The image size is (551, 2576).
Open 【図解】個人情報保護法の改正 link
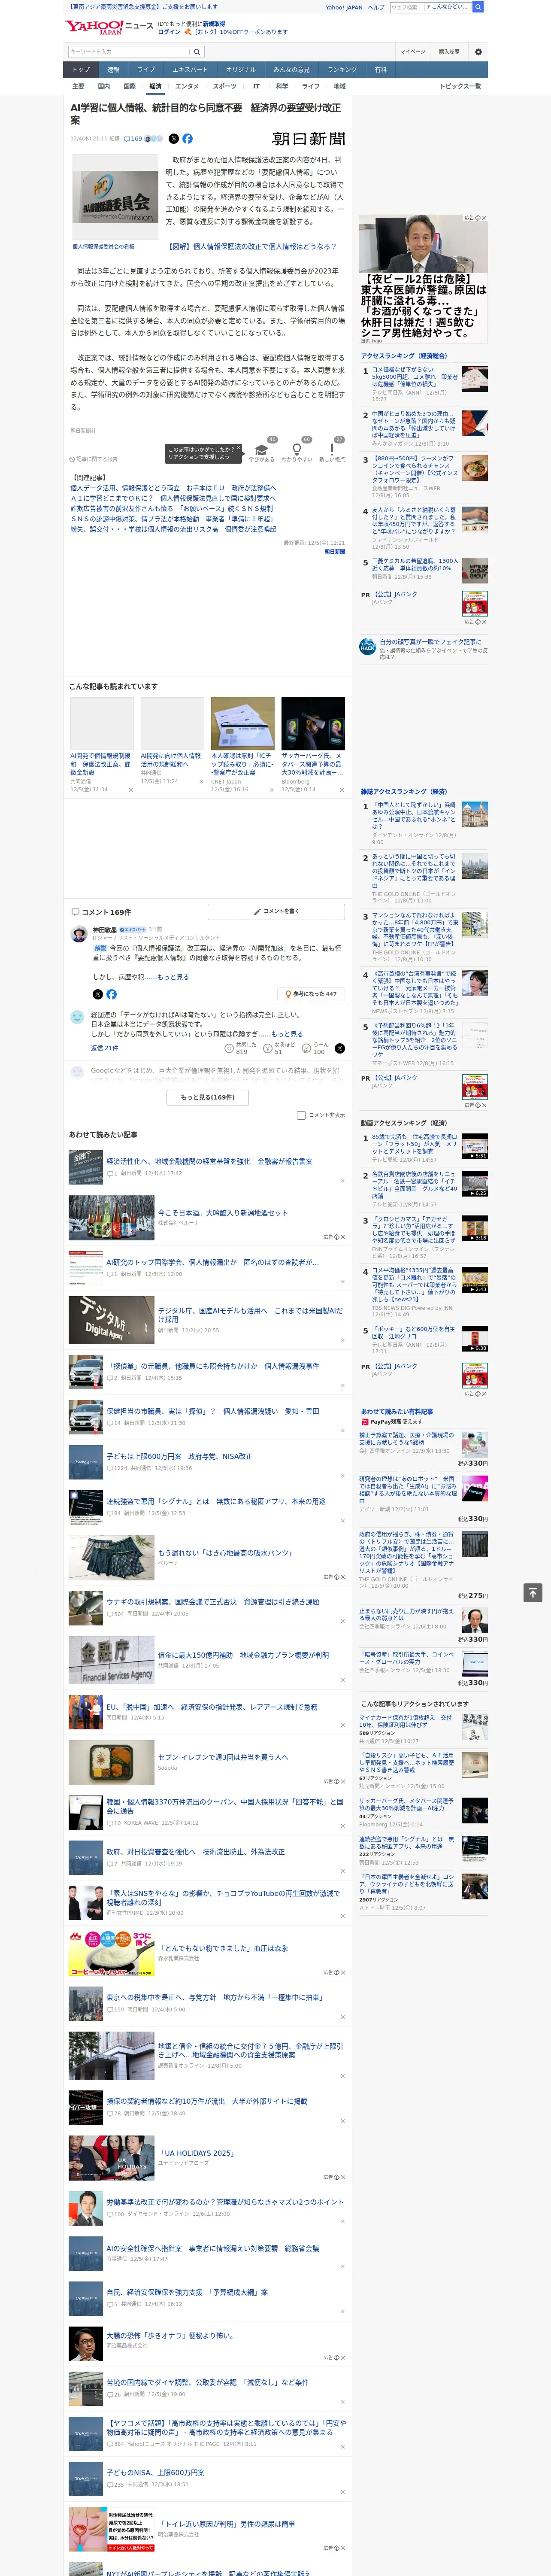click(252, 246)
